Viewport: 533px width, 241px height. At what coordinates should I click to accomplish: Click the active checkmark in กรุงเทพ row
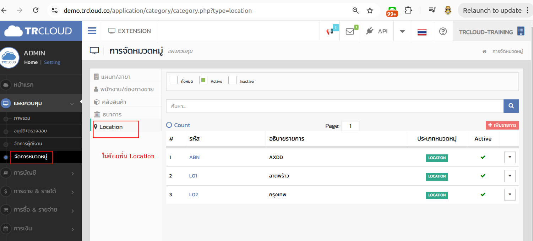pos(483,195)
